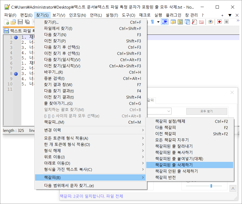Open the 매크로 menu
Viewport: 242px width, 204px height.
145,15
